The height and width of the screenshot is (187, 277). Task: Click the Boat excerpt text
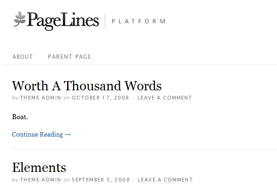pos(20,117)
